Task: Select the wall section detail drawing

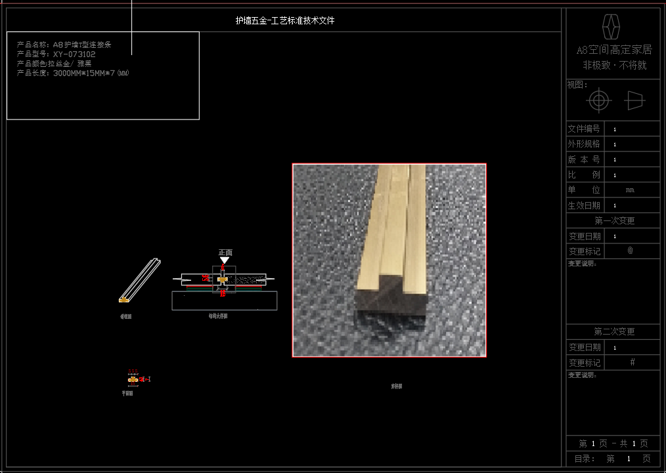Action: 224,287
